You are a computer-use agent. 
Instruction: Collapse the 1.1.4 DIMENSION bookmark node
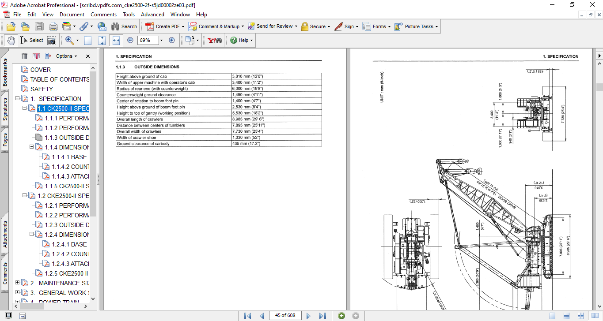[x=32, y=147]
